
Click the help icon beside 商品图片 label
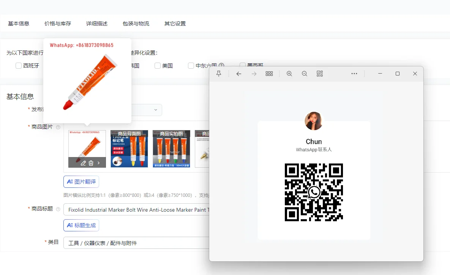tap(58, 127)
